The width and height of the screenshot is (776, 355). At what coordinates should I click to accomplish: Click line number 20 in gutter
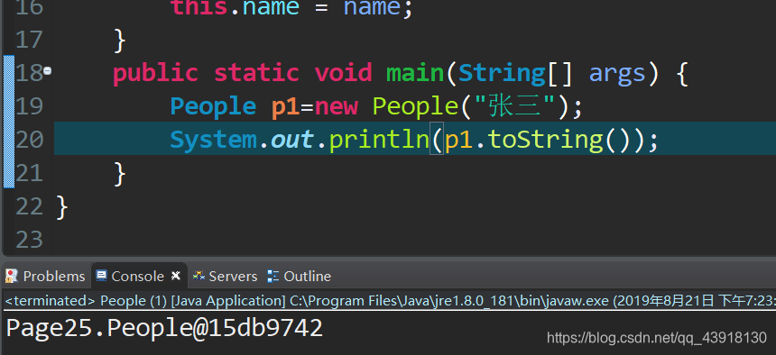pos(30,140)
